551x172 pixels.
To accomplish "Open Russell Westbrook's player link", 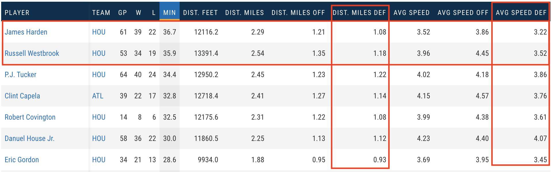I will [32, 53].
